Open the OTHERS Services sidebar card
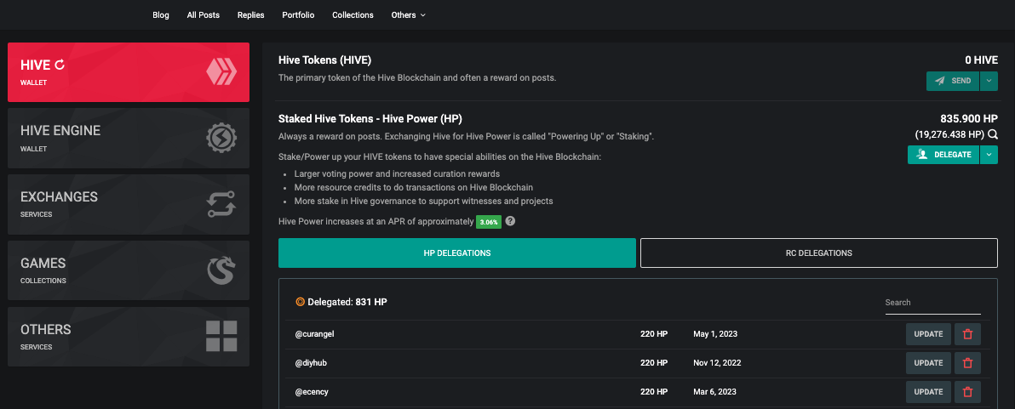 coord(129,337)
